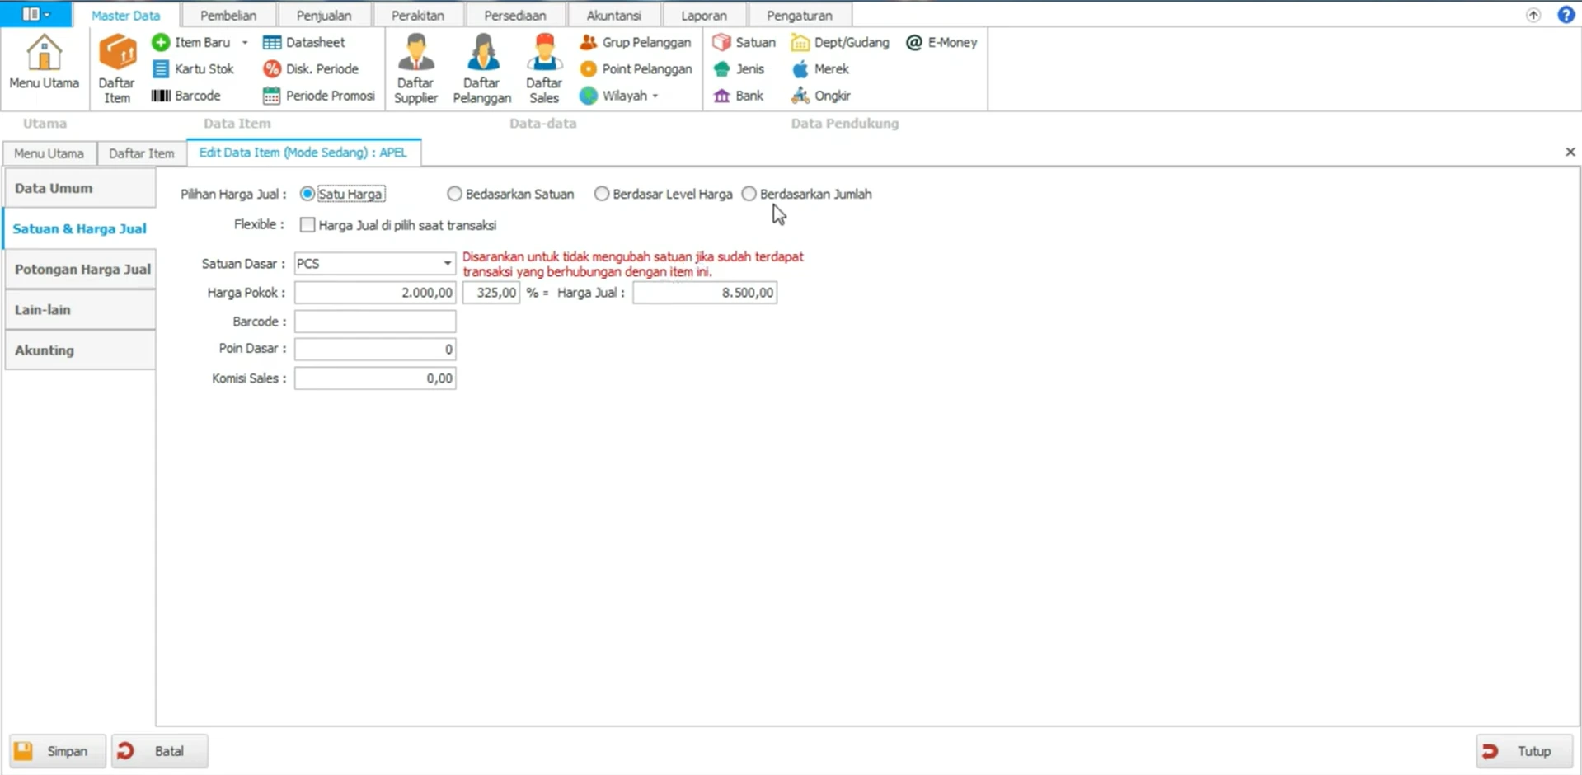Expand the Satuan Dasar dropdown
This screenshot has height=775, width=1582.
[447, 264]
